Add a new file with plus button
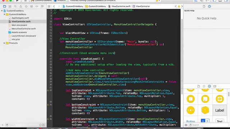This screenshot has height=129, width=230. pyautogui.click(x=3, y=125)
